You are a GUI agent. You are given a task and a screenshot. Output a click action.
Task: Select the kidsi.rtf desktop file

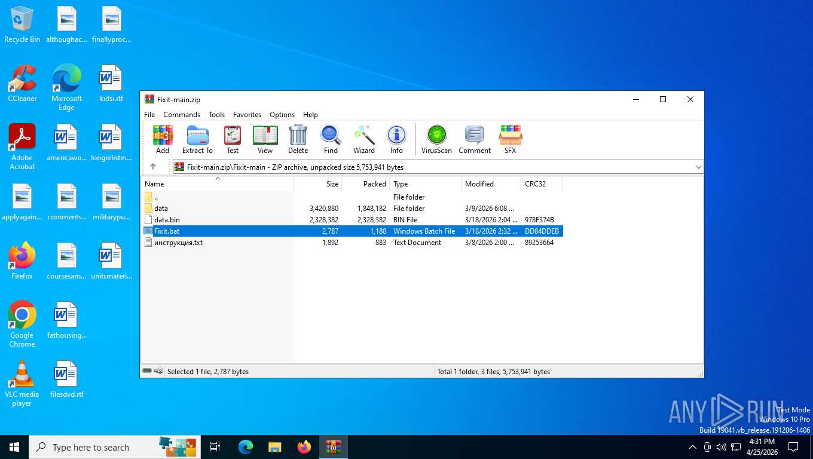pos(111,84)
